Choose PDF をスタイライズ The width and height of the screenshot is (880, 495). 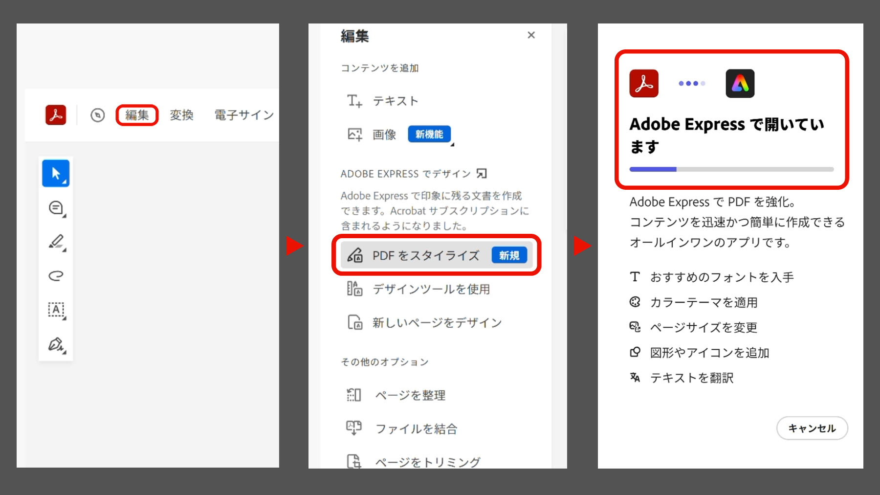[437, 255]
